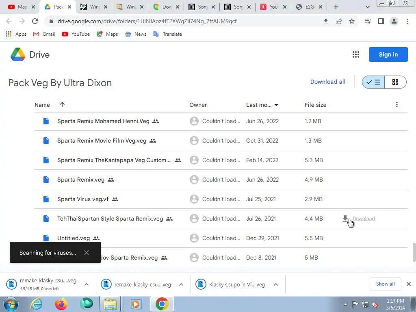Image resolution: width=416 pixels, height=312 pixels.
Task: Expand options for Klasky Csupo download
Action: click(276, 284)
